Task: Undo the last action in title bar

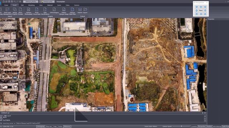Action: coord(15,1)
